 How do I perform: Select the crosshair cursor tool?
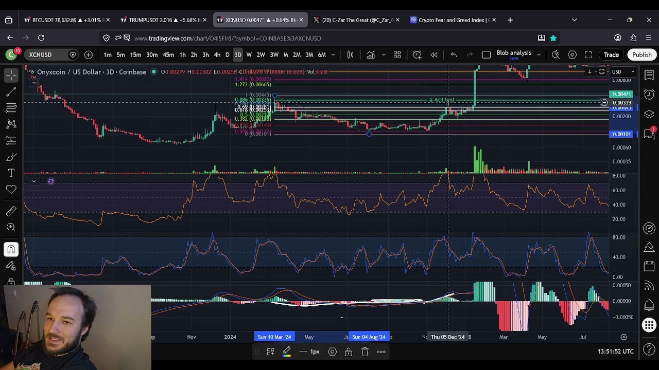(11, 76)
